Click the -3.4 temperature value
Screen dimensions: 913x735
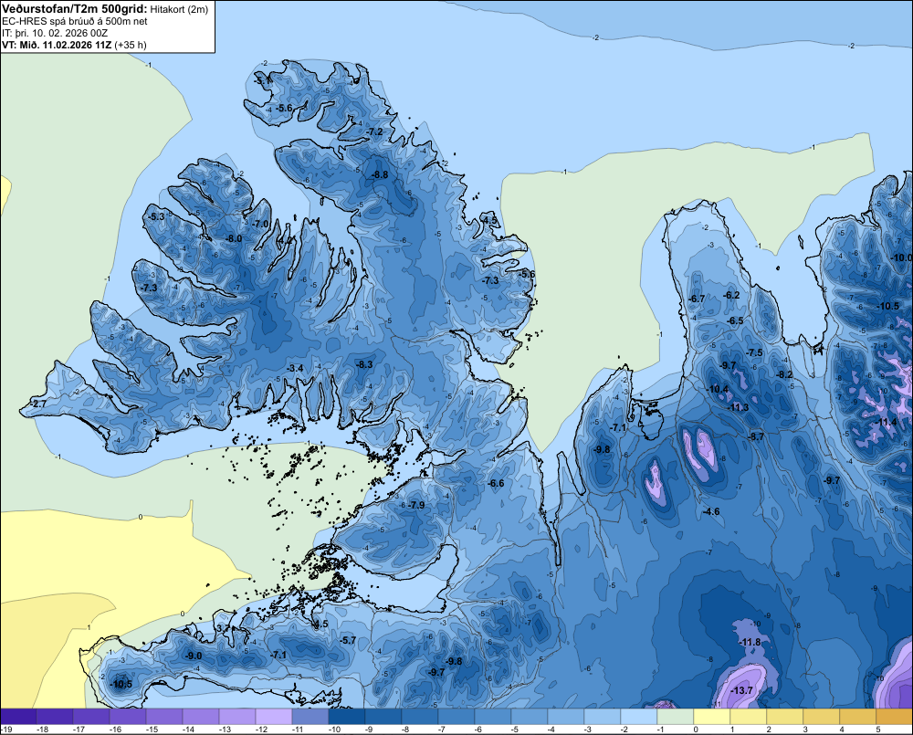coord(295,368)
